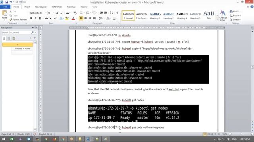Screen dimensions: 254x142
Task: Apply Heading 1 style
Action: click(x=155, y=16)
